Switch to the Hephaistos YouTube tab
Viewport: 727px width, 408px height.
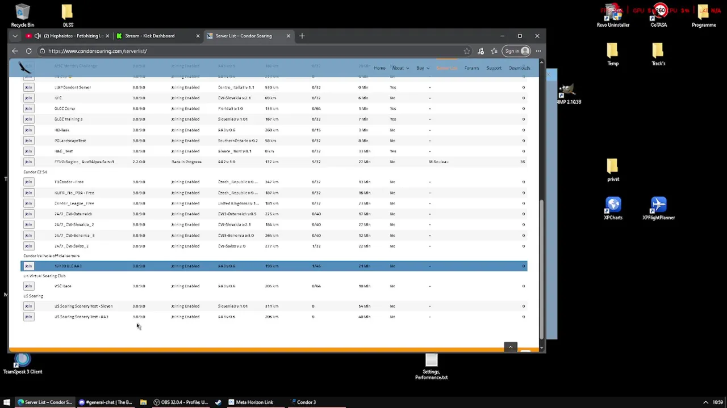click(x=67, y=36)
